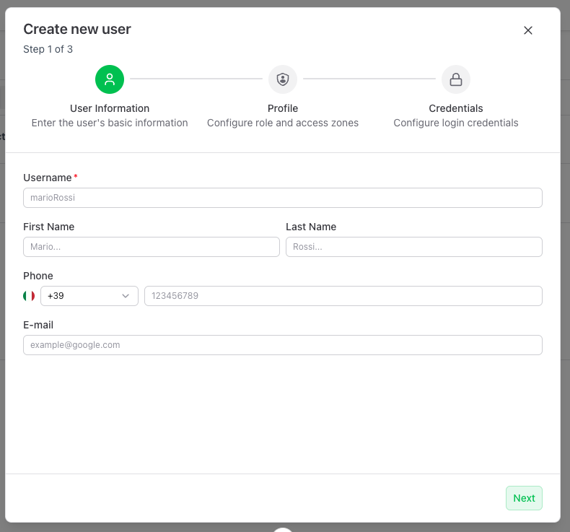Image resolution: width=570 pixels, height=532 pixels.
Task: Click "Configure role and access zones" description
Action: (283, 123)
